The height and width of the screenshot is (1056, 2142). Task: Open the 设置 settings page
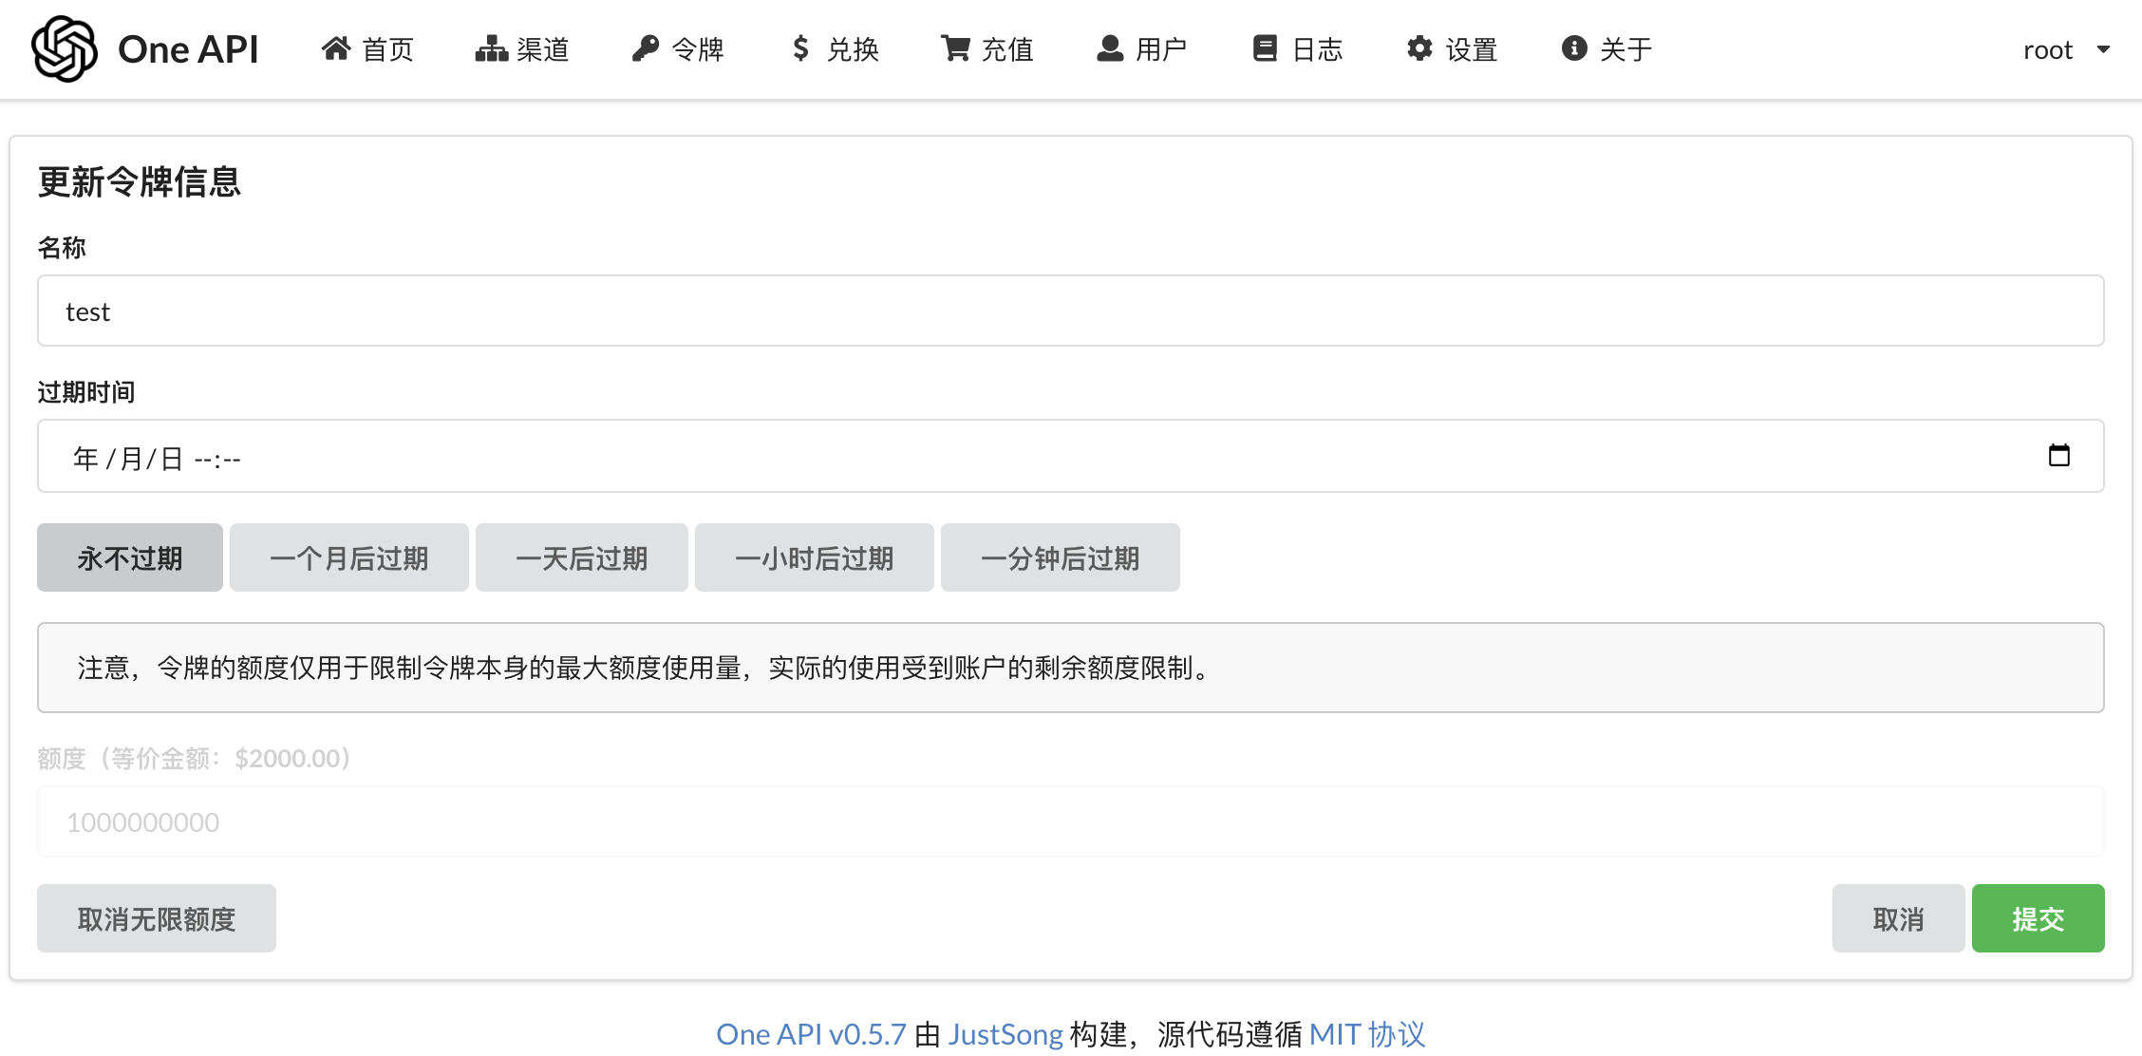(1452, 49)
